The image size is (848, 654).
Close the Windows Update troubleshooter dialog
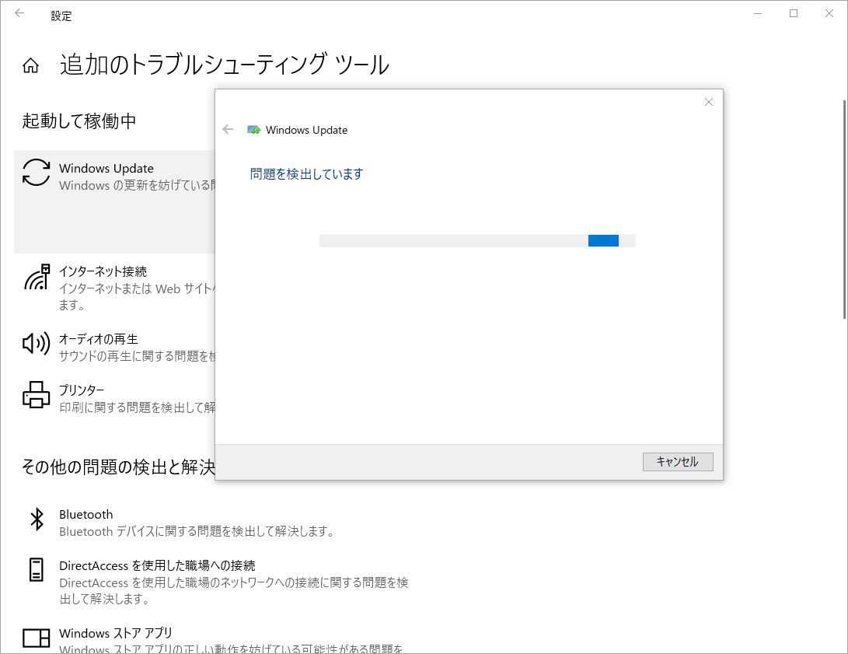708,102
